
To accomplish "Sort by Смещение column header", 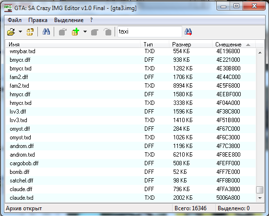I will click(x=234, y=45).
